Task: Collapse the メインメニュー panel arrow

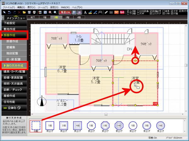Action: click(x=3, y=18)
